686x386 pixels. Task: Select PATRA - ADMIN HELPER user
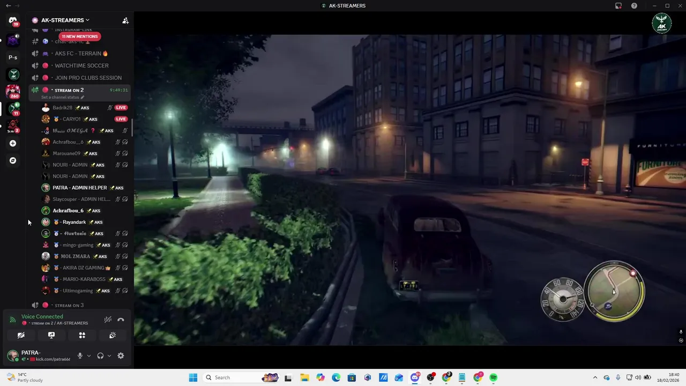point(85,188)
